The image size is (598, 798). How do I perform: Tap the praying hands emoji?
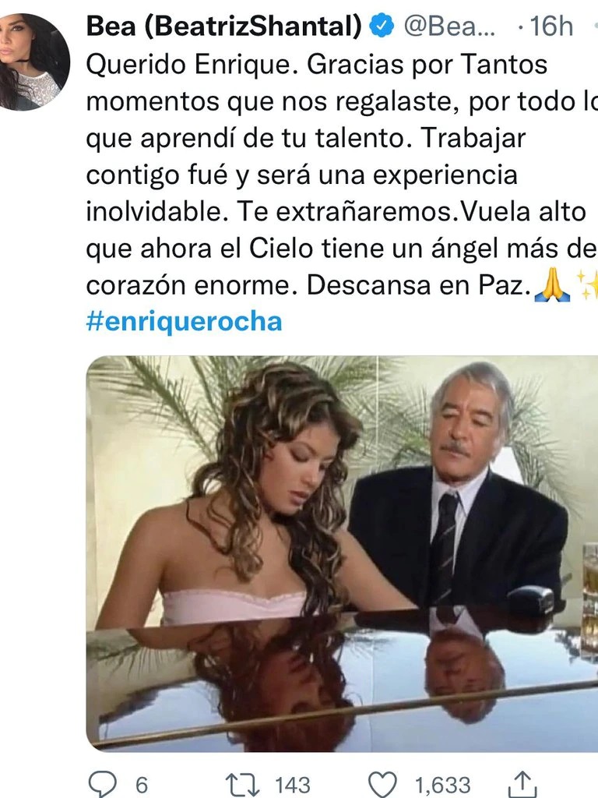[x=553, y=286]
